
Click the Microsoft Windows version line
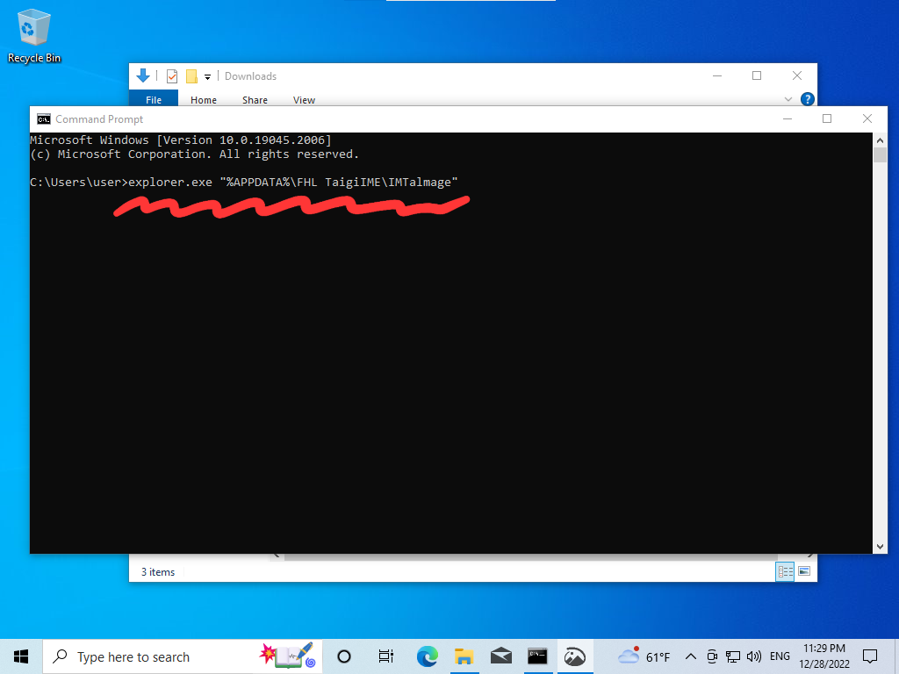point(181,140)
